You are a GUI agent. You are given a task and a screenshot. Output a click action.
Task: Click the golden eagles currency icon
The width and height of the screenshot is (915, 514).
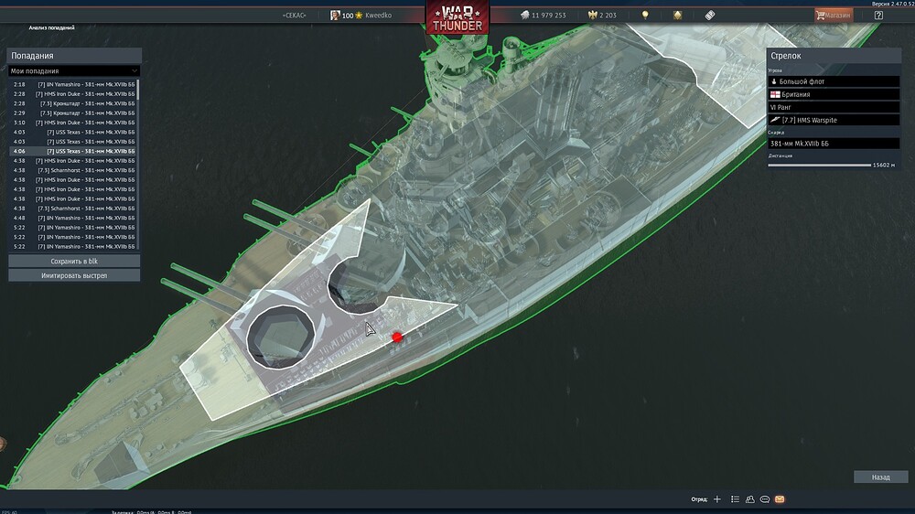point(592,16)
